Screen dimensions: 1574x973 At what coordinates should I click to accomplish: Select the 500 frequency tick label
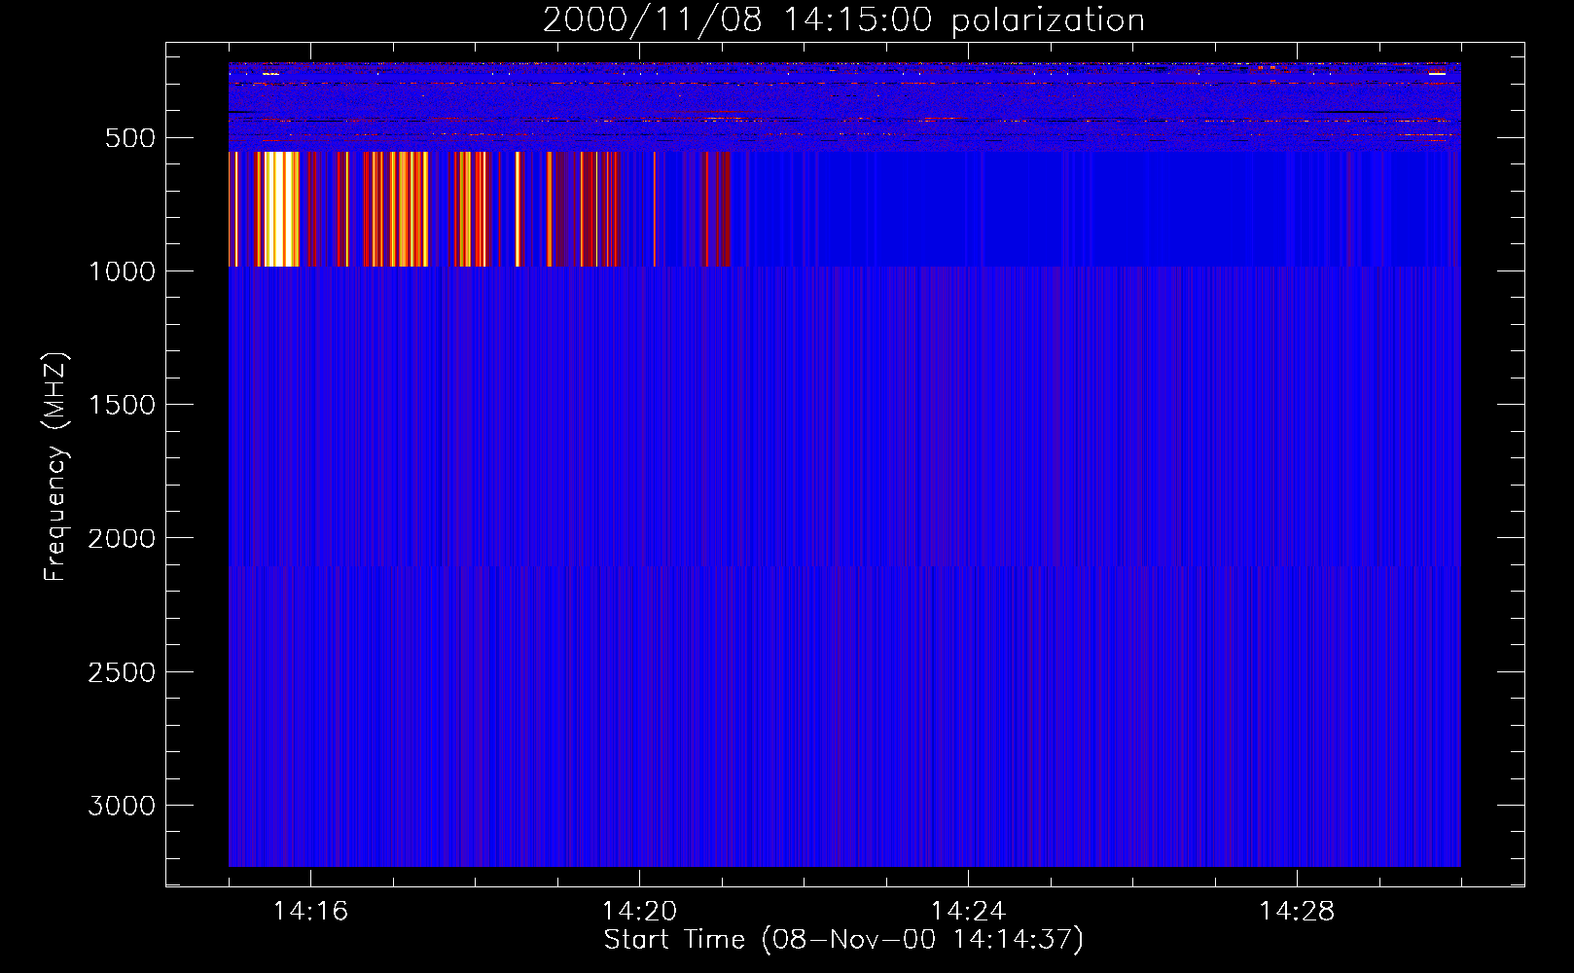point(130,138)
